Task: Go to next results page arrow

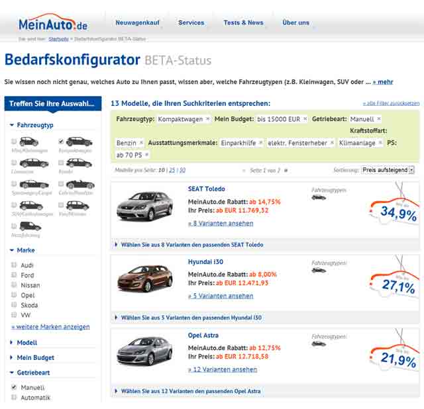Action: click(286, 171)
